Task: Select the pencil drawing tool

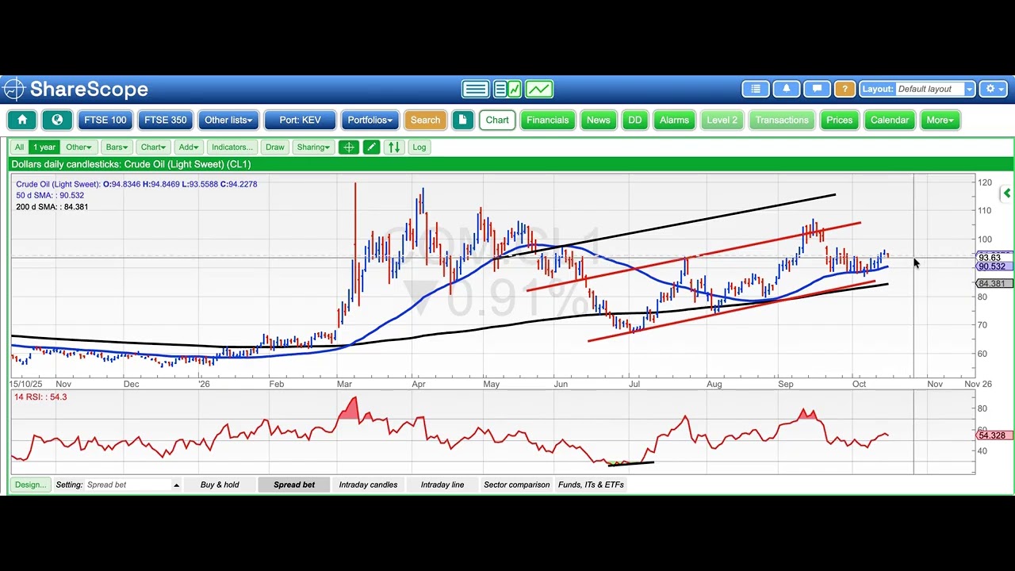Action: click(371, 147)
